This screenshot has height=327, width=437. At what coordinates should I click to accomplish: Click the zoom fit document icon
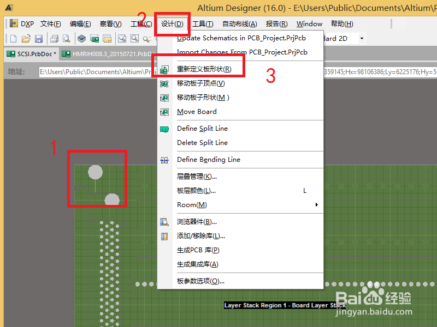pyautogui.click(x=122, y=38)
